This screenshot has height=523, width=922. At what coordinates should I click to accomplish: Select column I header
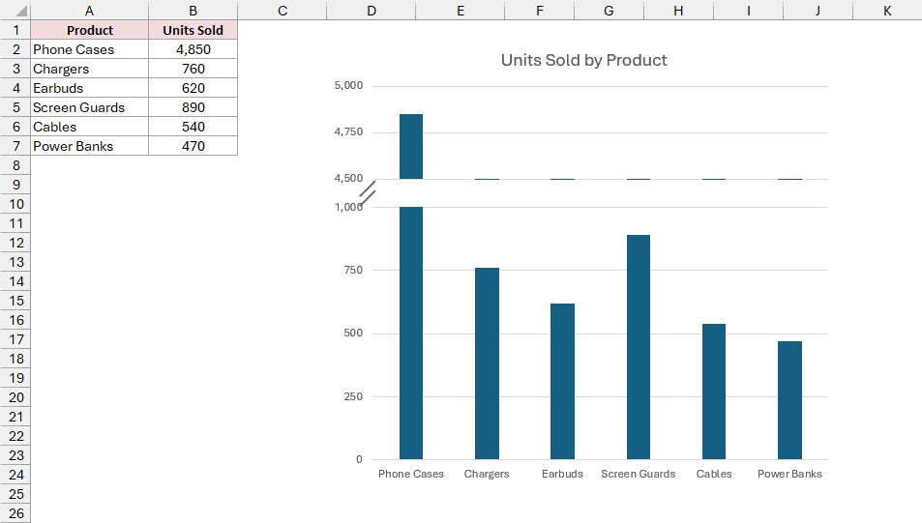[x=748, y=10]
